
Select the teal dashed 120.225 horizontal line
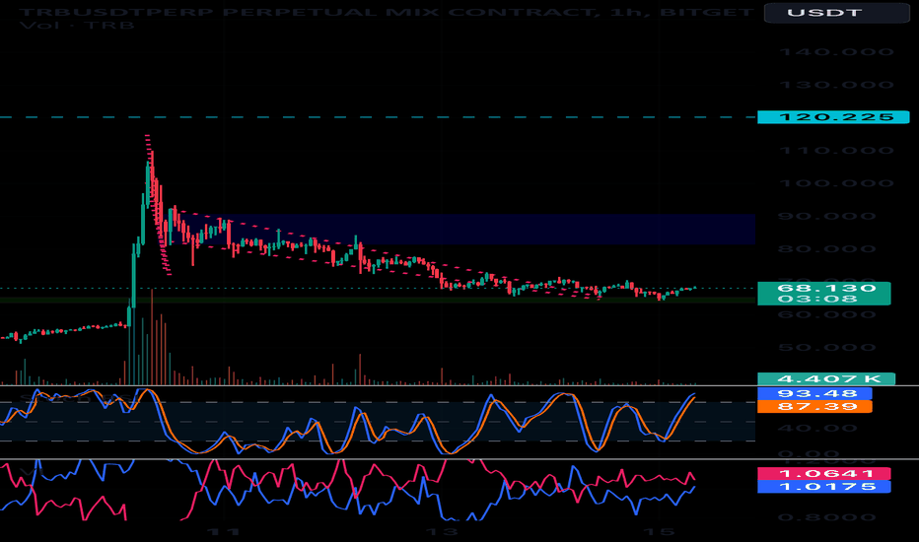(378, 117)
